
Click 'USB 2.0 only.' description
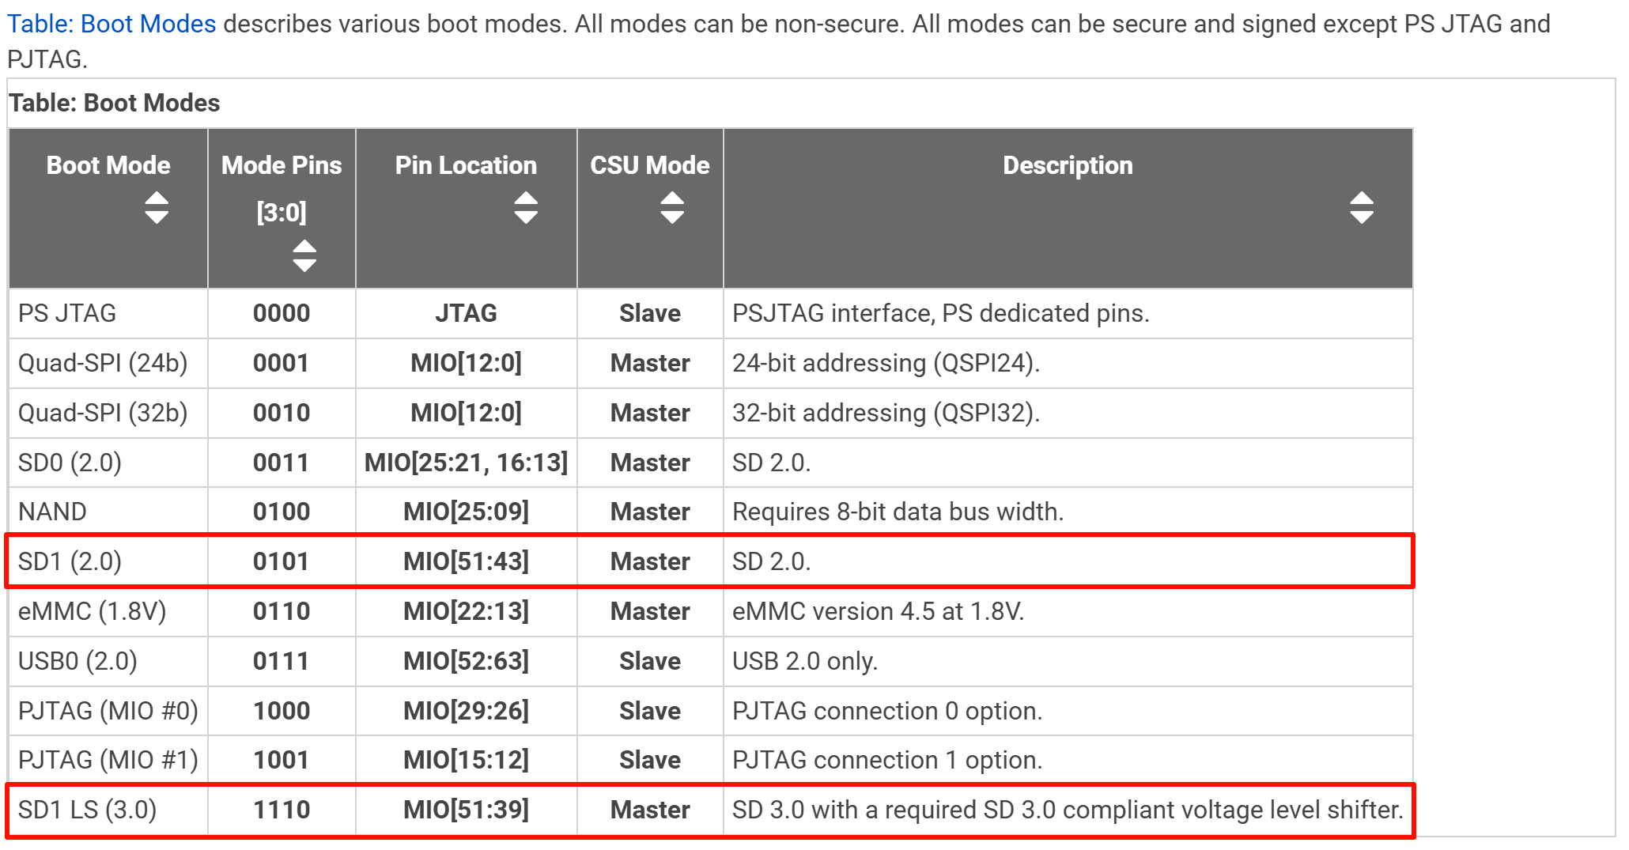pos(805,661)
